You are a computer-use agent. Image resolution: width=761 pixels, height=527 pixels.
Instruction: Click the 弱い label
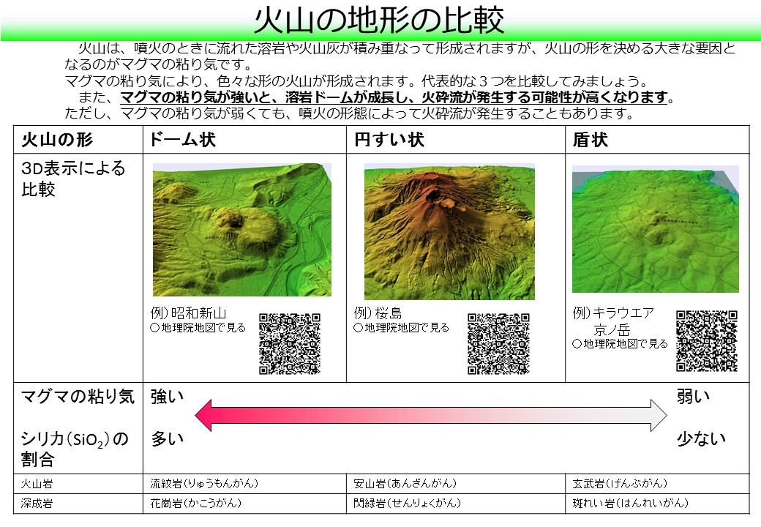point(694,397)
